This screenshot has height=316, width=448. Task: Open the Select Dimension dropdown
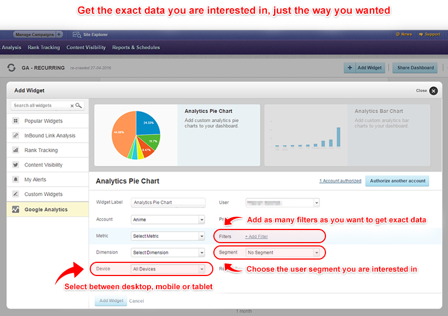pyautogui.click(x=168, y=252)
